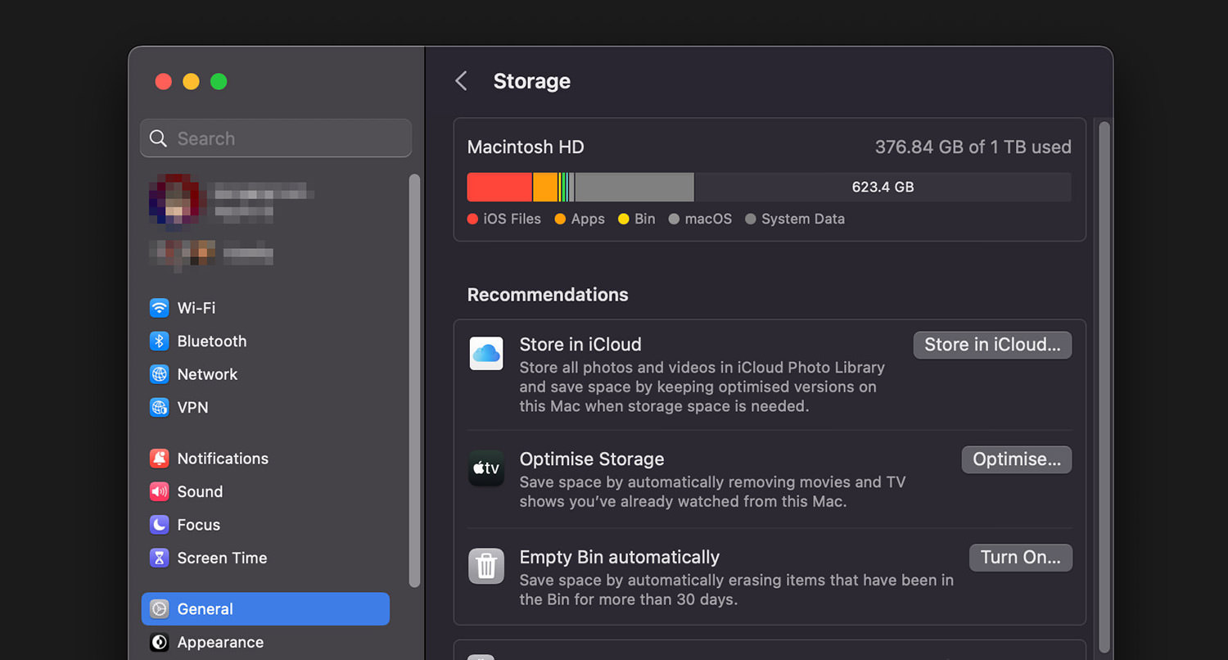Viewport: 1228px width, 660px height.
Task: Click the orange Apps bar segment
Action: coord(545,187)
